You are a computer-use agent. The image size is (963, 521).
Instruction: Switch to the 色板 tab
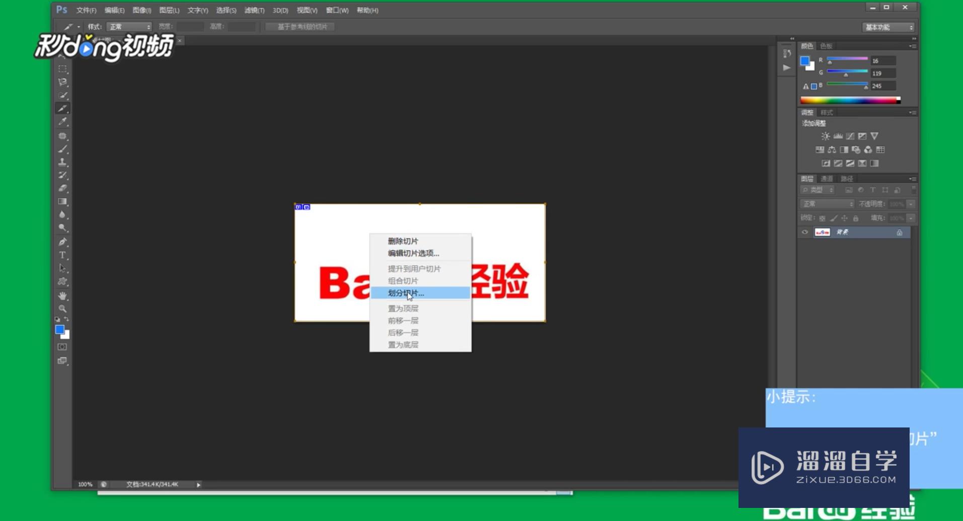point(826,46)
